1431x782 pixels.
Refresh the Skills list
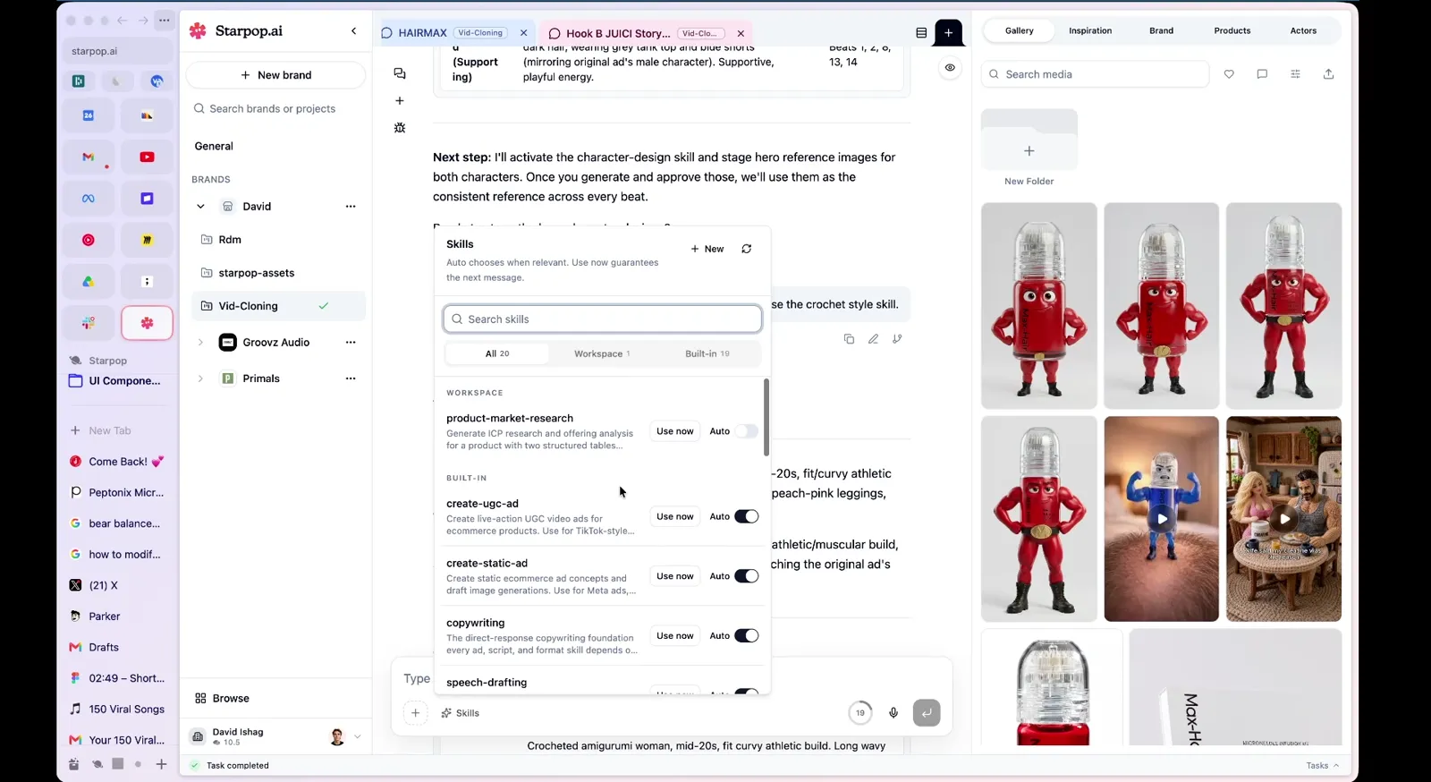(747, 249)
